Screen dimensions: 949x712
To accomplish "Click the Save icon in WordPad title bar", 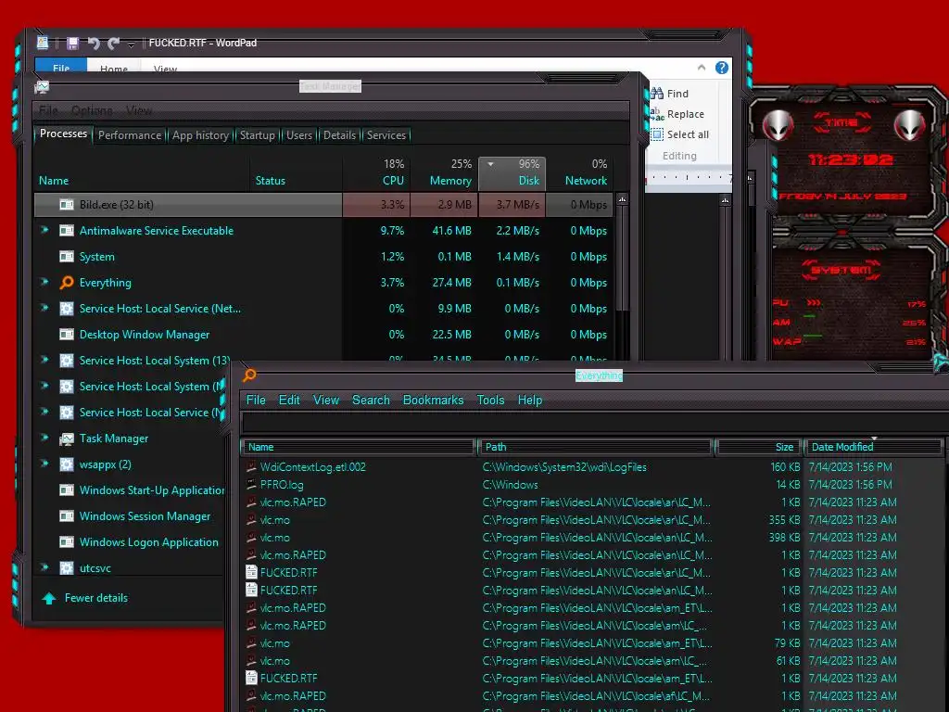I will pyautogui.click(x=72, y=43).
